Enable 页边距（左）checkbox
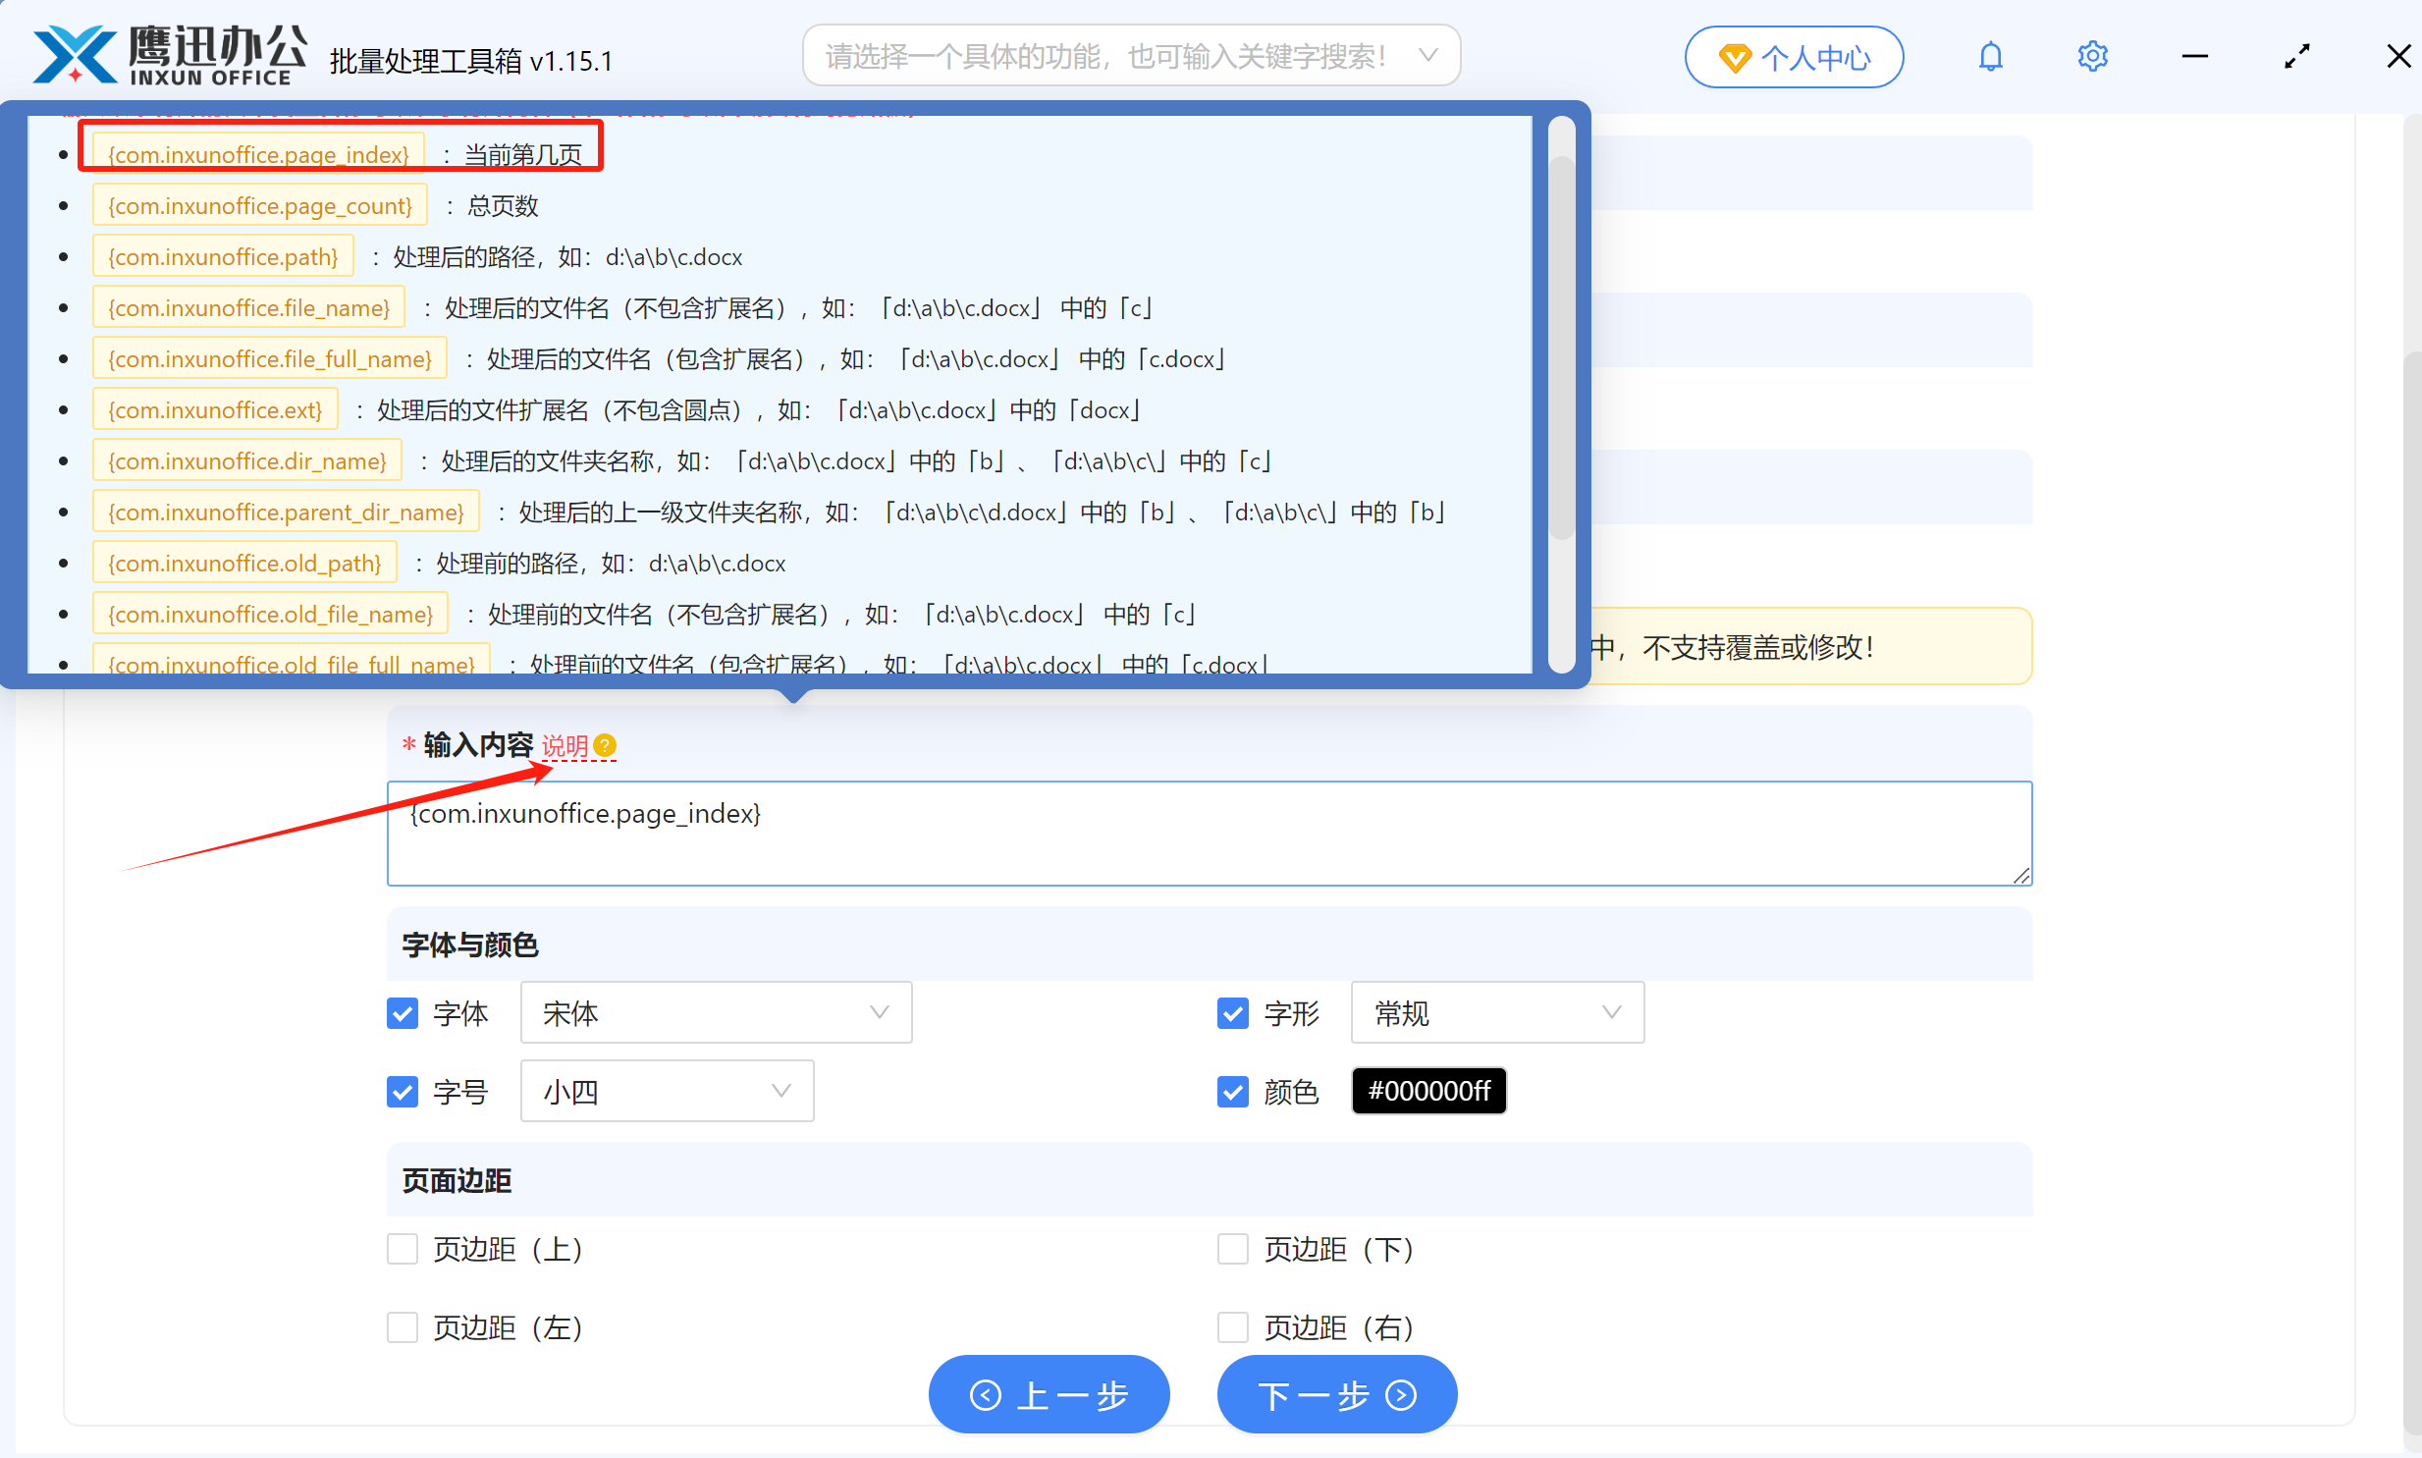The image size is (2422, 1458). point(402,1326)
